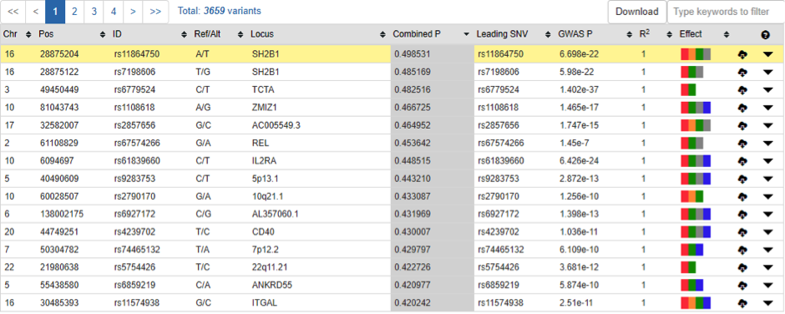785x314 pixels.
Task: Click the cloud download icon for rs11864750
Action: pyautogui.click(x=743, y=54)
